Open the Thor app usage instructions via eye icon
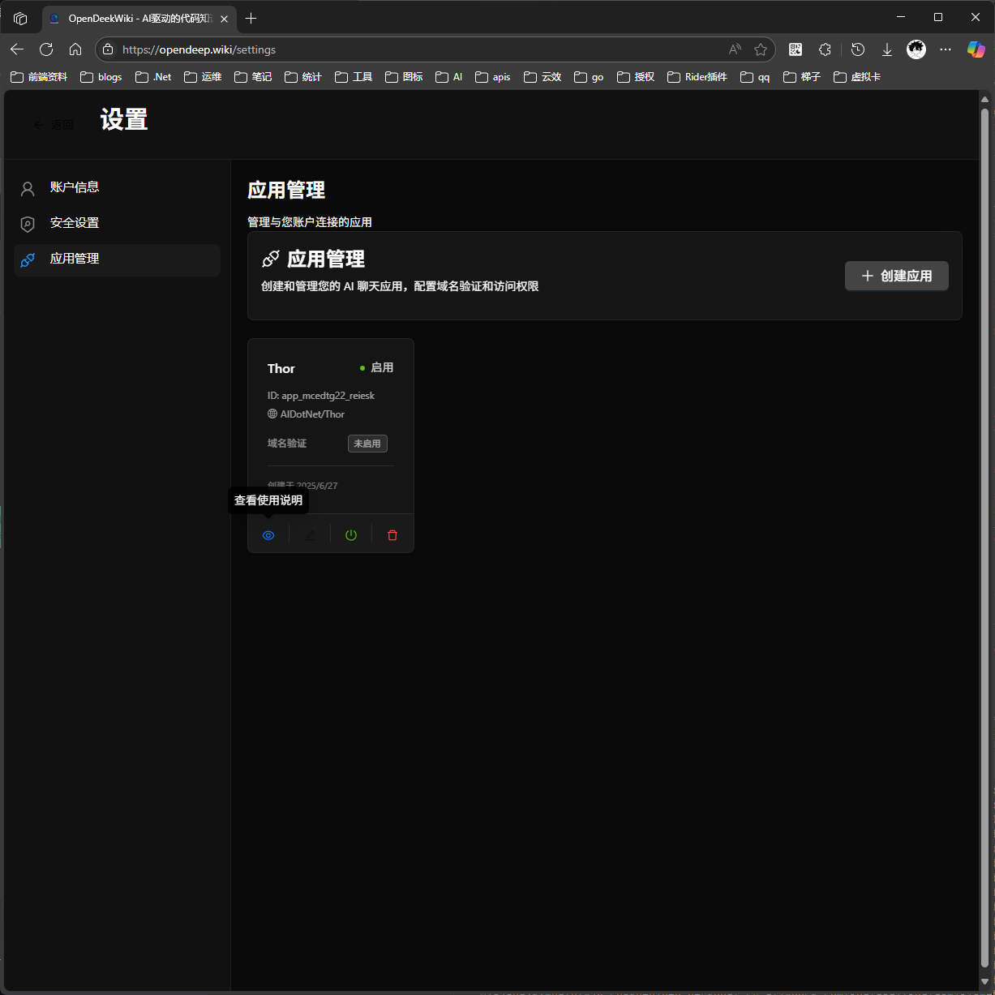The image size is (995, 995). point(268,534)
